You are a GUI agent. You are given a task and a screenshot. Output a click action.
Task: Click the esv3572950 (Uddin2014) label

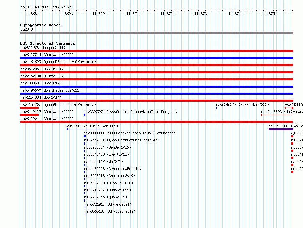[x=43, y=69]
